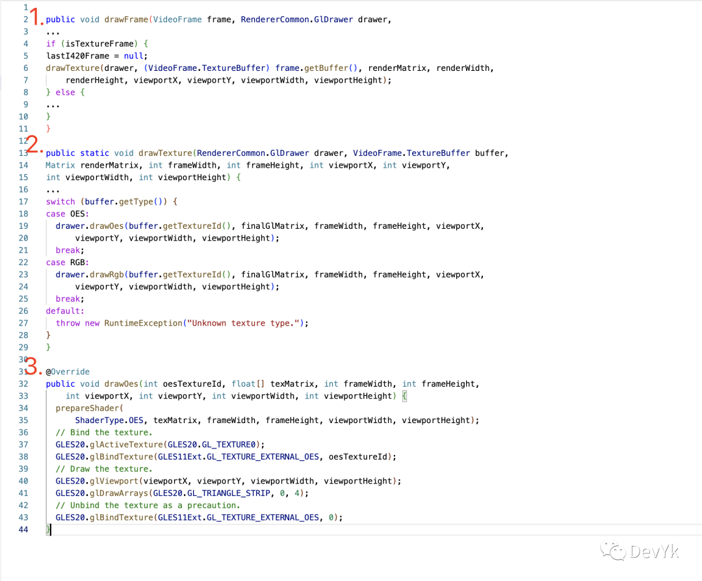Click the WeChat logo icon in the watermark
Viewport: 702px width, 581px height.
click(614, 551)
